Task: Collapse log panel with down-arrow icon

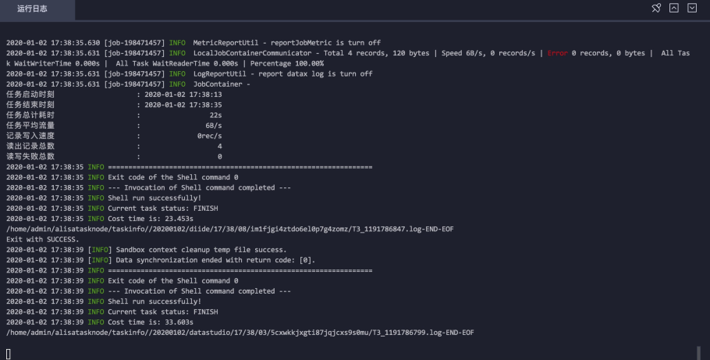Action: [x=692, y=8]
